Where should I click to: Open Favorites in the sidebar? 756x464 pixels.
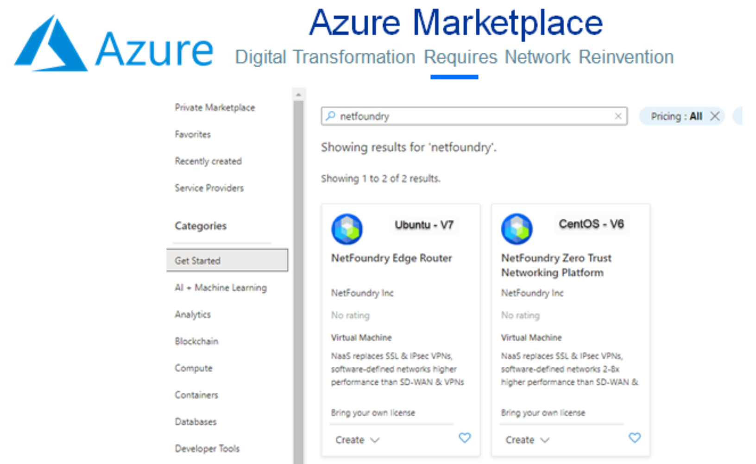(x=193, y=134)
